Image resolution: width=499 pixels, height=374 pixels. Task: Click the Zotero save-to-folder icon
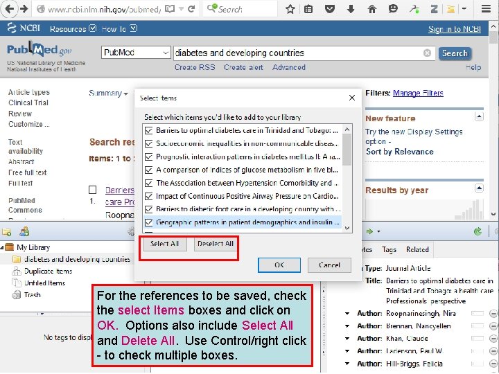tap(450, 9)
